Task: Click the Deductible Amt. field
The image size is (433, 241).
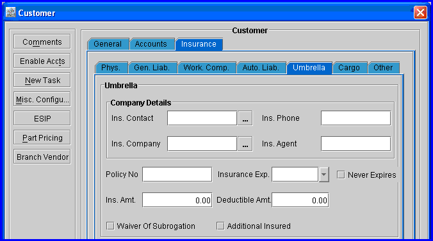Action: (300, 200)
